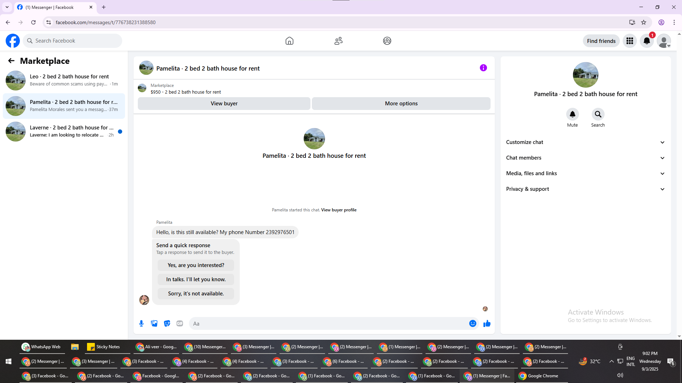Switch to the (10) Messenger taskbar window
The width and height of the screenshot is (682, 383).
[206, 347]
